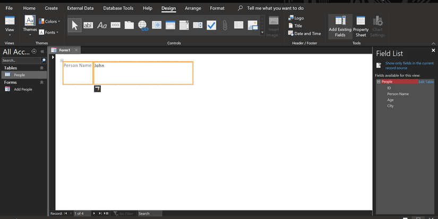Select the pointer Select tool in Controls
The height and width of the screenshot is (219, 438).
[75, 25]
